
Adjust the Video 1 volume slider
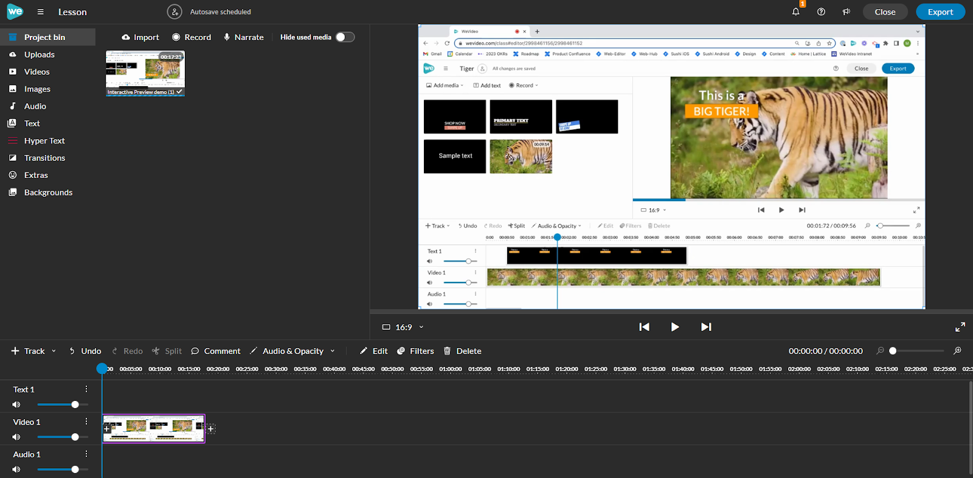[75, 437]
